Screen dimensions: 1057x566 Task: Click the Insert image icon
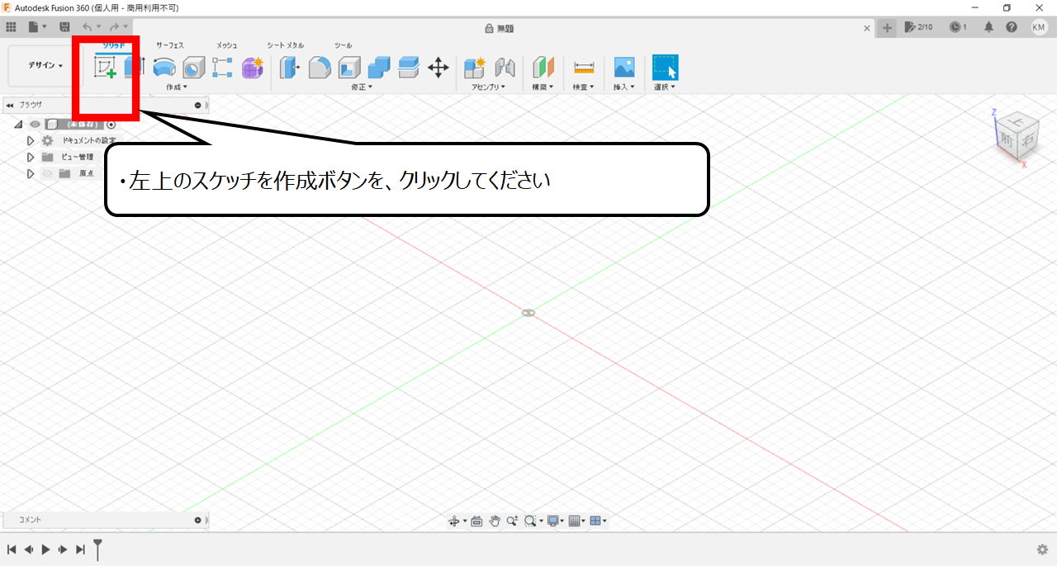624,68
